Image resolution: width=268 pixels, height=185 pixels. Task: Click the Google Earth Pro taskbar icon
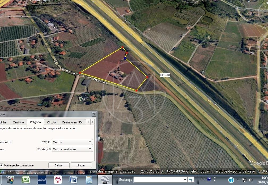point(105,180)
